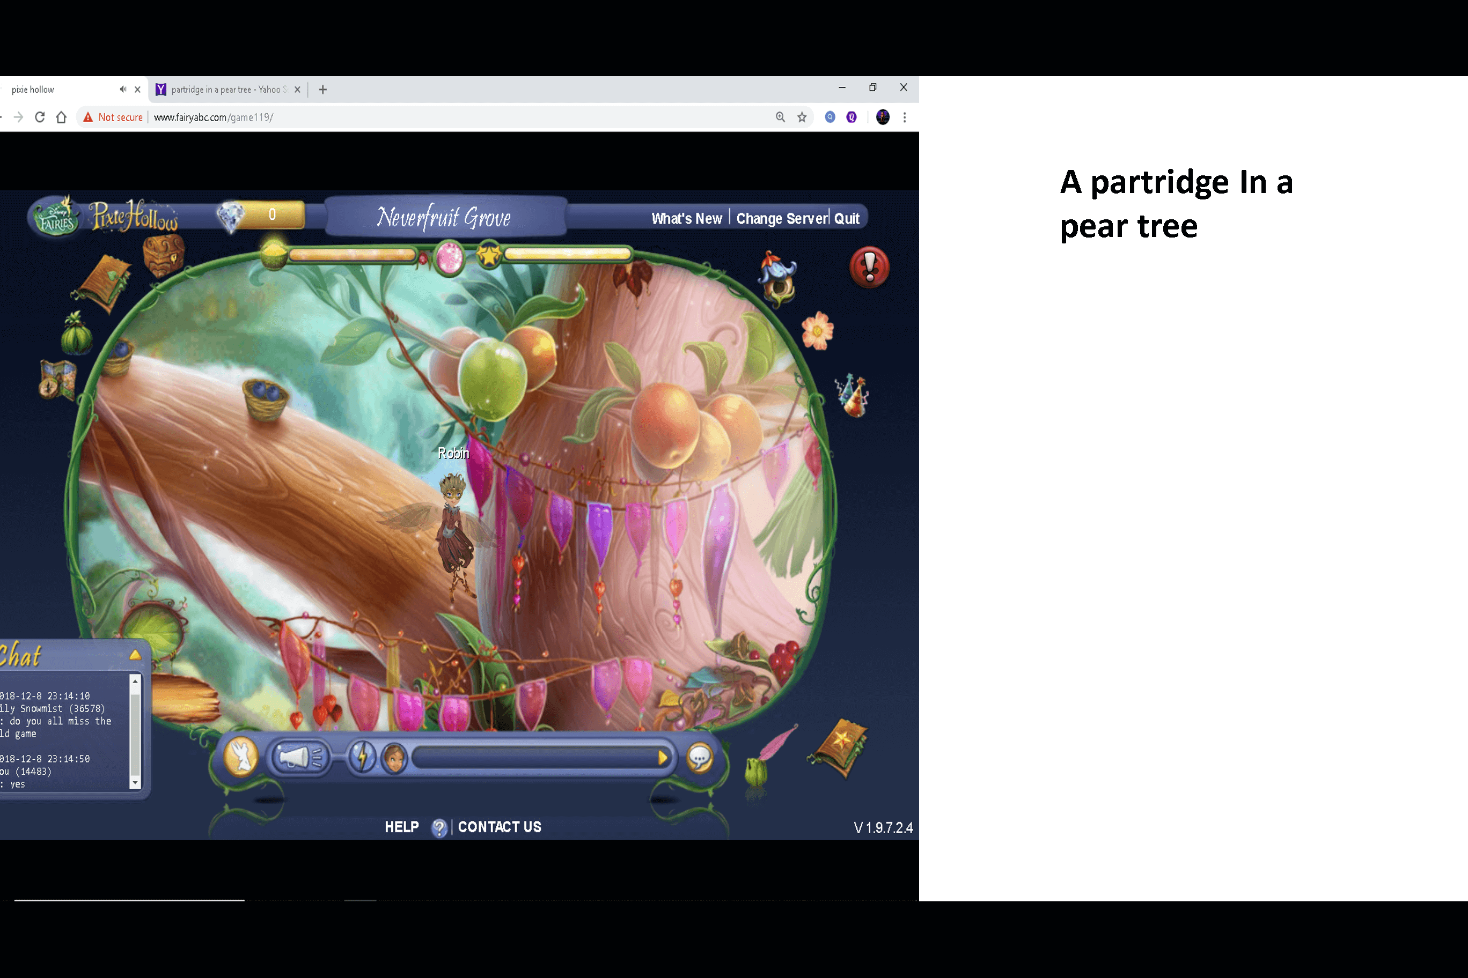Click the red exclamation alert icon
Screen dimensions: 1468x978
[x=869, y=268]
